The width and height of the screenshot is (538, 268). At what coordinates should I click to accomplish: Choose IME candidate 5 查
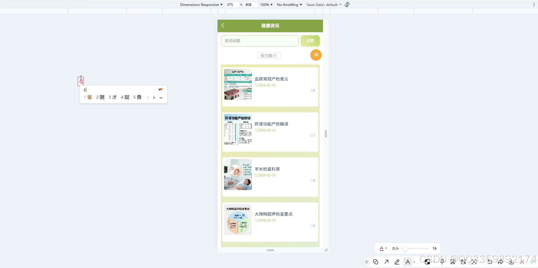pos(138,97)
